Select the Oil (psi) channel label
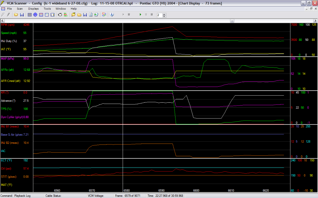The width and height of the screenshot is (318, 198). click(6, 169)
